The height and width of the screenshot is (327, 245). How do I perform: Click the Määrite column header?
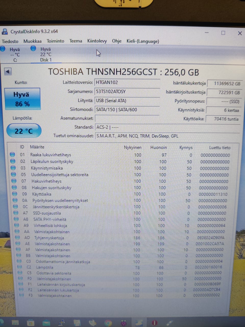[37, 147]
